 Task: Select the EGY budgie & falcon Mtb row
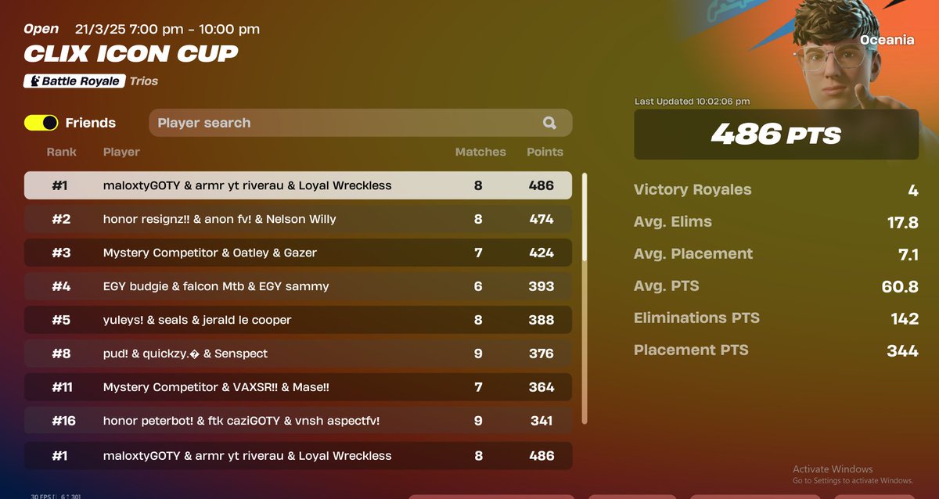click(x=298, y=286)
